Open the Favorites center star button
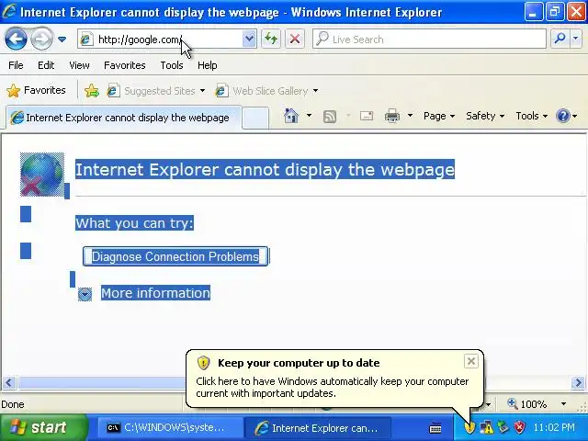The width and height of the screenshot is (588, 441). pyautogui.click(x=36, y=90)
